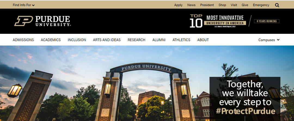Viewport: 294px width, 121px height.
Task: Open the Visit link
Action: point(234,5)
